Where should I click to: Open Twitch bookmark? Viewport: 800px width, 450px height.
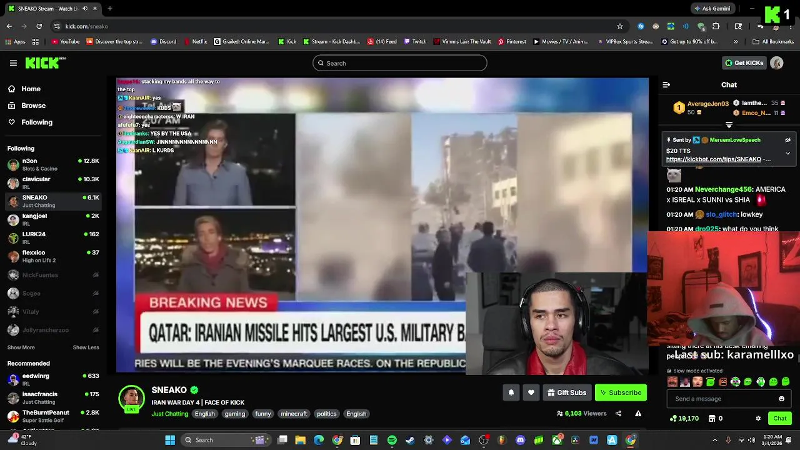click(x=415, y=42)
